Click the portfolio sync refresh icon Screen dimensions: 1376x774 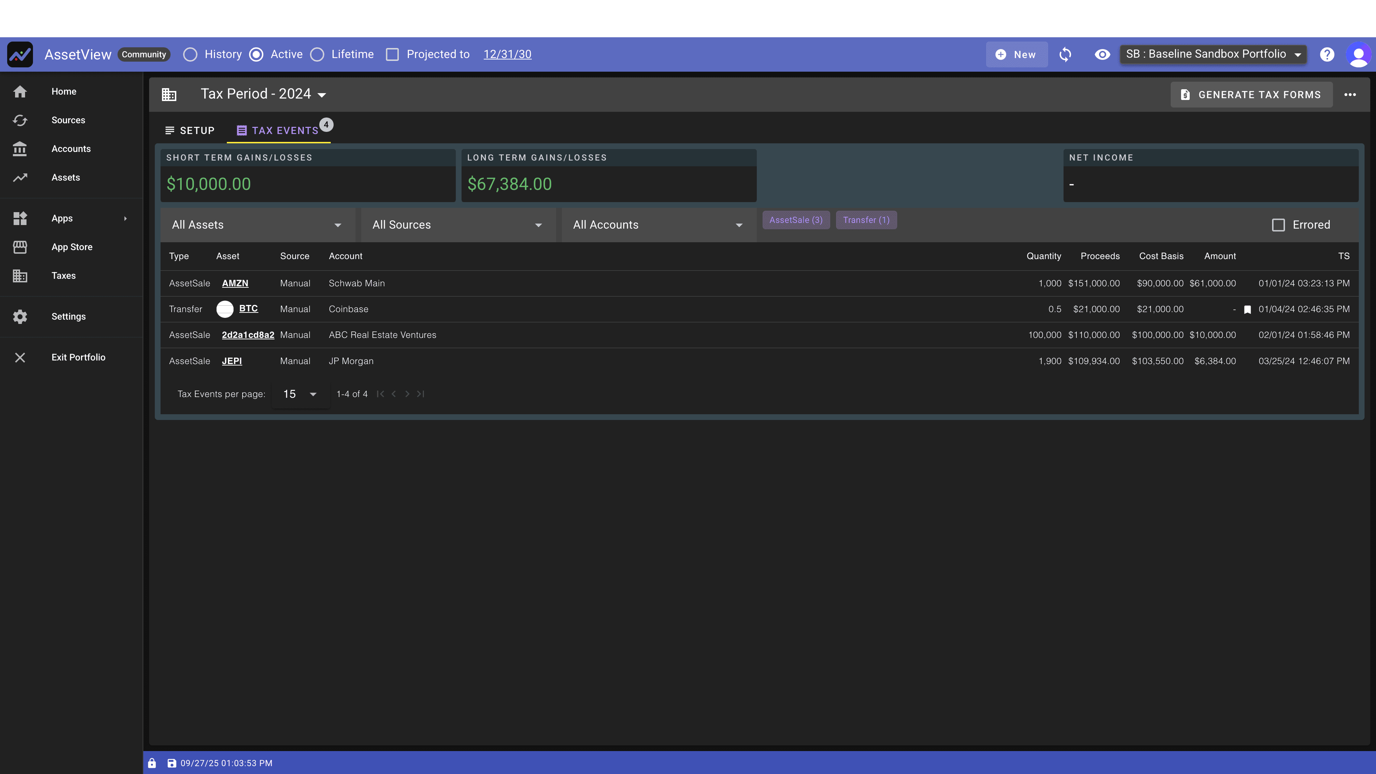tap(1065, 54)
